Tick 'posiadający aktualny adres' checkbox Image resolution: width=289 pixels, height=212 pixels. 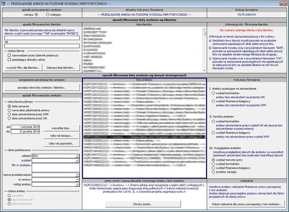click(x=9, y=59)
